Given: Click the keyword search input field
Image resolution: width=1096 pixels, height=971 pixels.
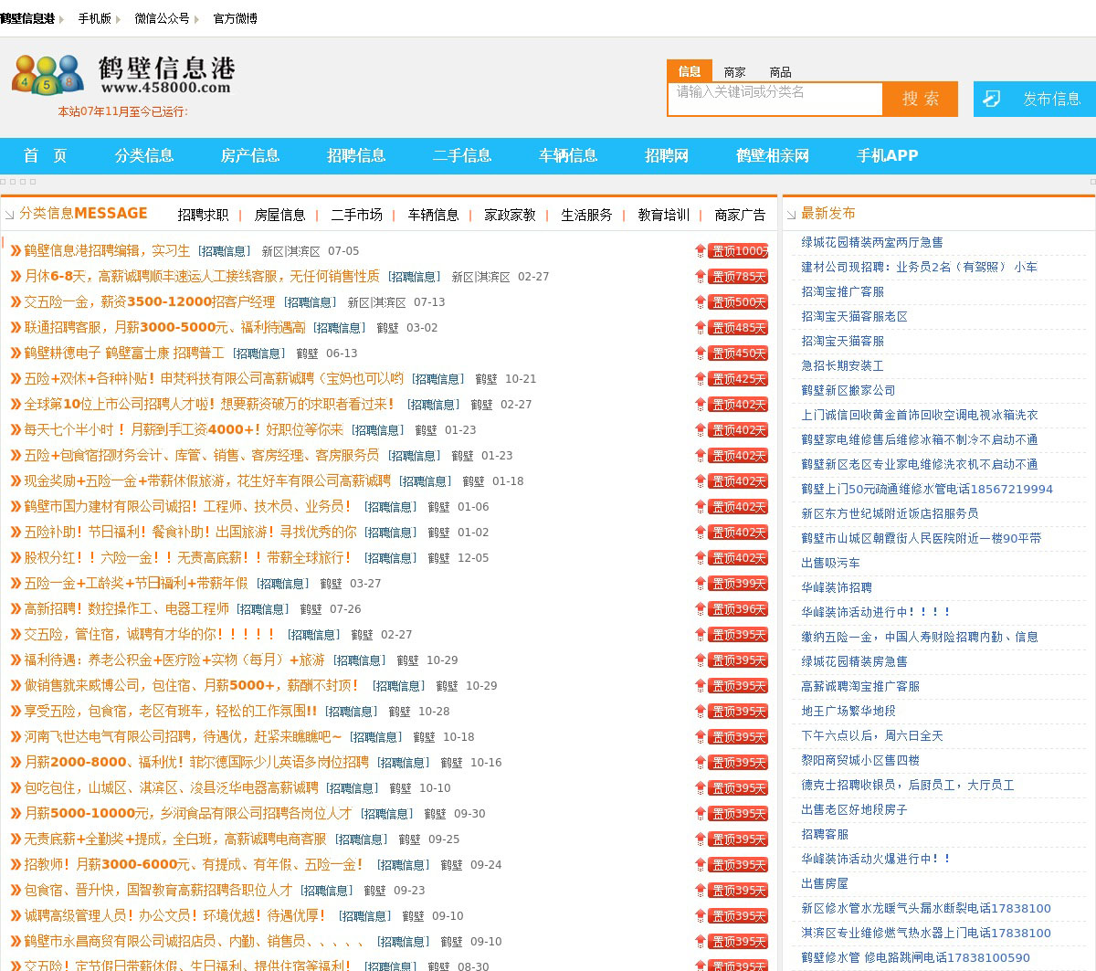Looking at the screenshot, I should click(x=775, y=99).
